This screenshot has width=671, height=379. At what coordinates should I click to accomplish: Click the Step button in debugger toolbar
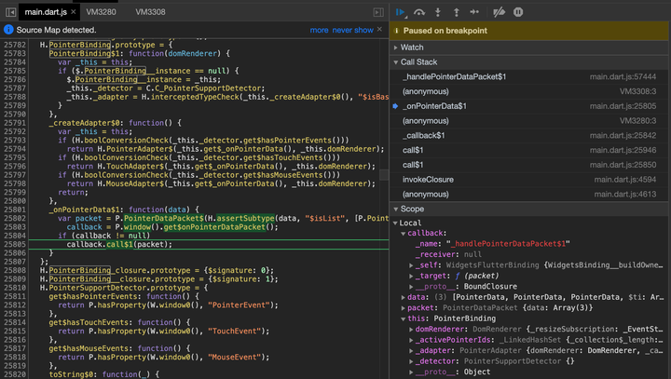point(474,11)
